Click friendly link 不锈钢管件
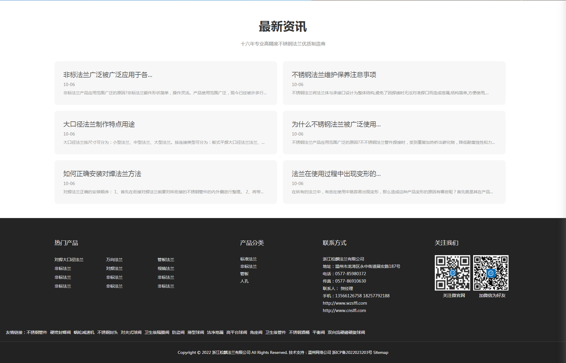The width and height of the screenshot is (566, 363). click(x=37, y=332)
